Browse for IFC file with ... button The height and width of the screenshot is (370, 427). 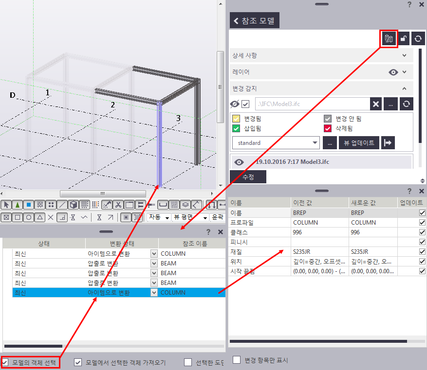(391, 104)
